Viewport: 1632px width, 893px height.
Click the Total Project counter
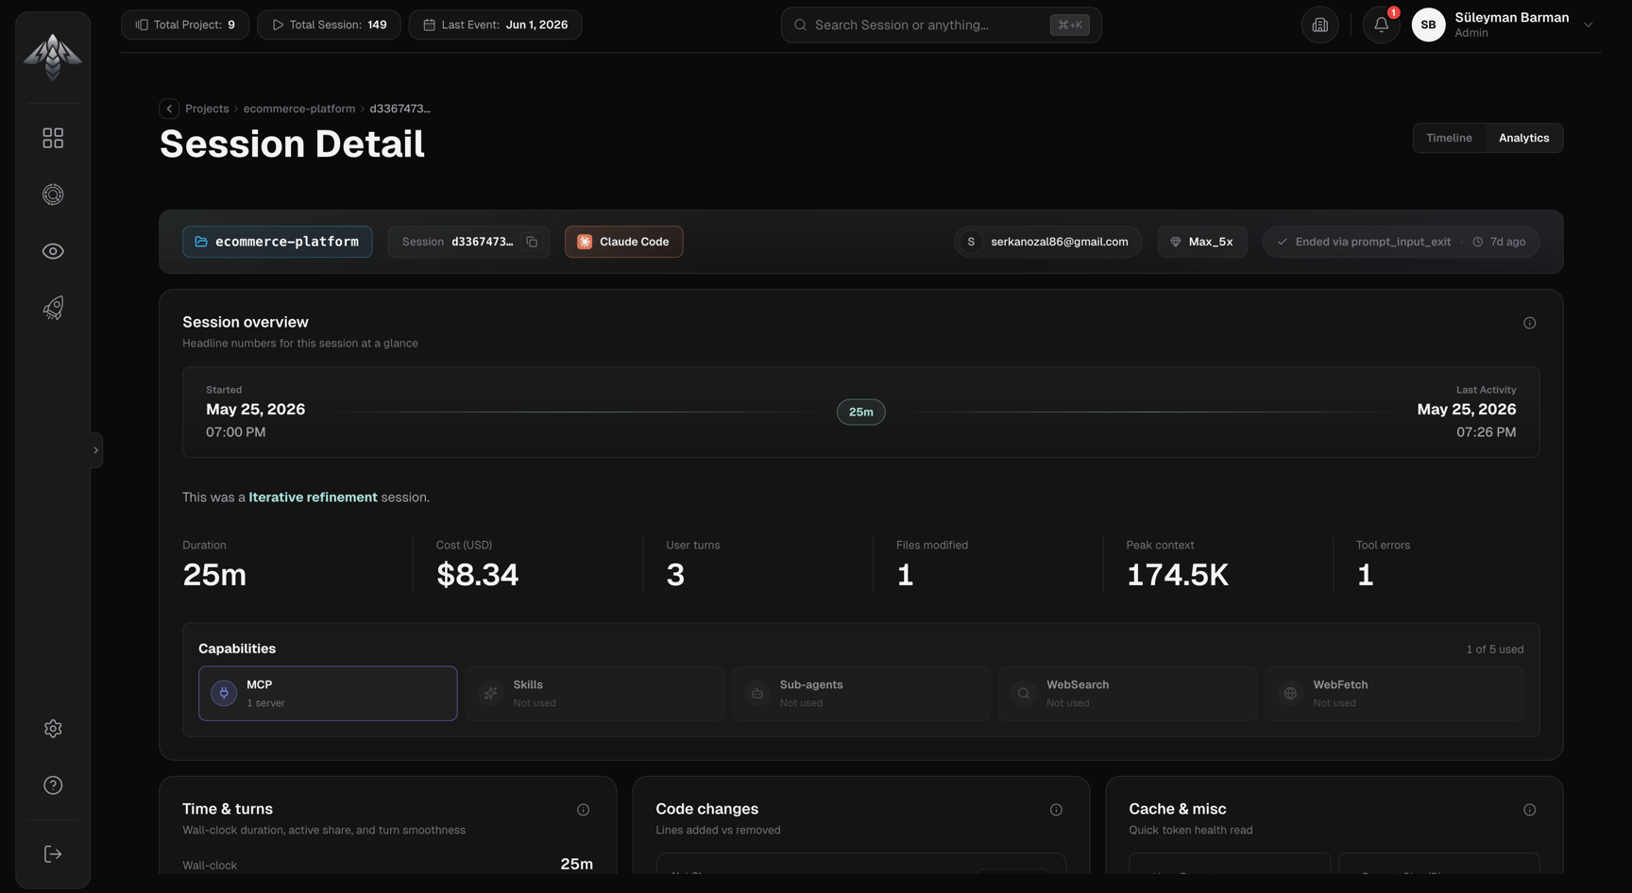pyautogui.click(x=185, y=25)
